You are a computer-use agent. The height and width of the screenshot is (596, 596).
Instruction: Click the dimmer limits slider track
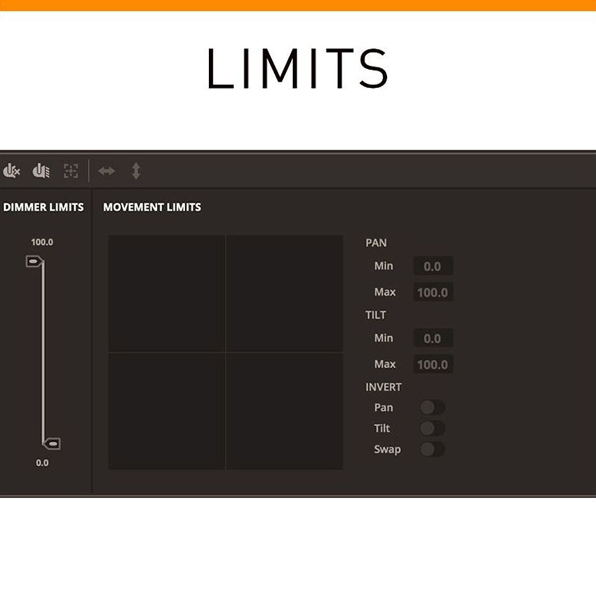[43, 352]
